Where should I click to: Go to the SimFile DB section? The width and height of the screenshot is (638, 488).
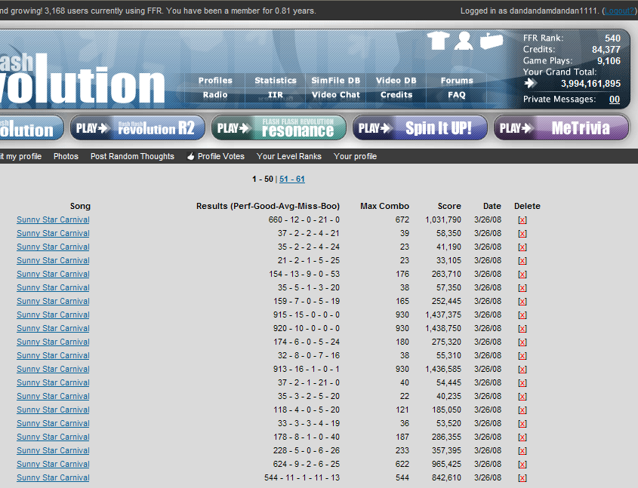pos(336,81)
